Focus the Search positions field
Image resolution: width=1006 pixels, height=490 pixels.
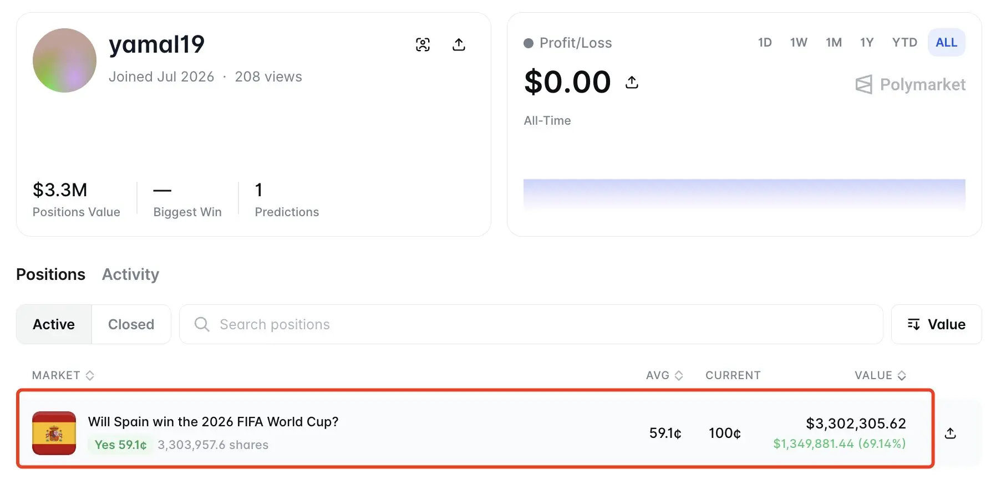point(531,324)
